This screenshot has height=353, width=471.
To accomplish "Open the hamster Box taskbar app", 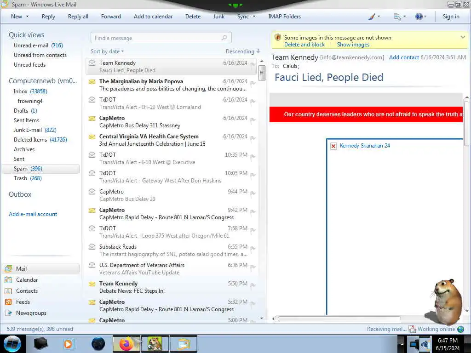I will point(155,344).
